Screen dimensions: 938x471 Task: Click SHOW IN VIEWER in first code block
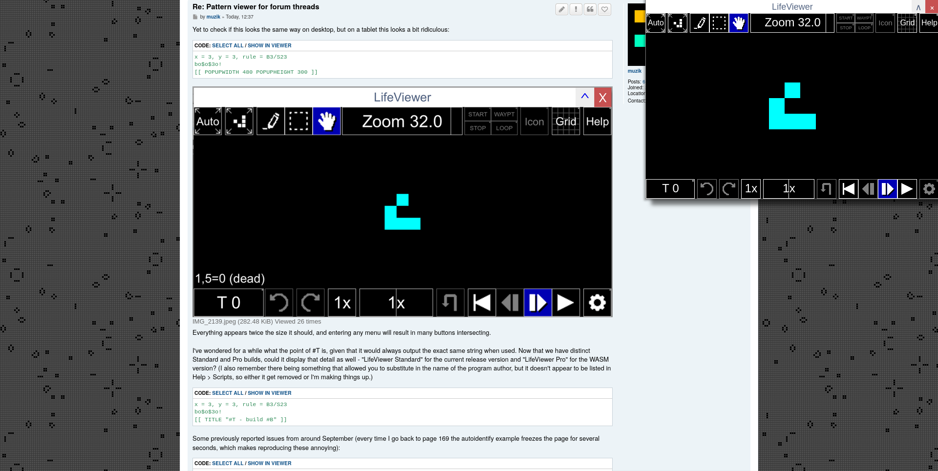tap(269, 46)
